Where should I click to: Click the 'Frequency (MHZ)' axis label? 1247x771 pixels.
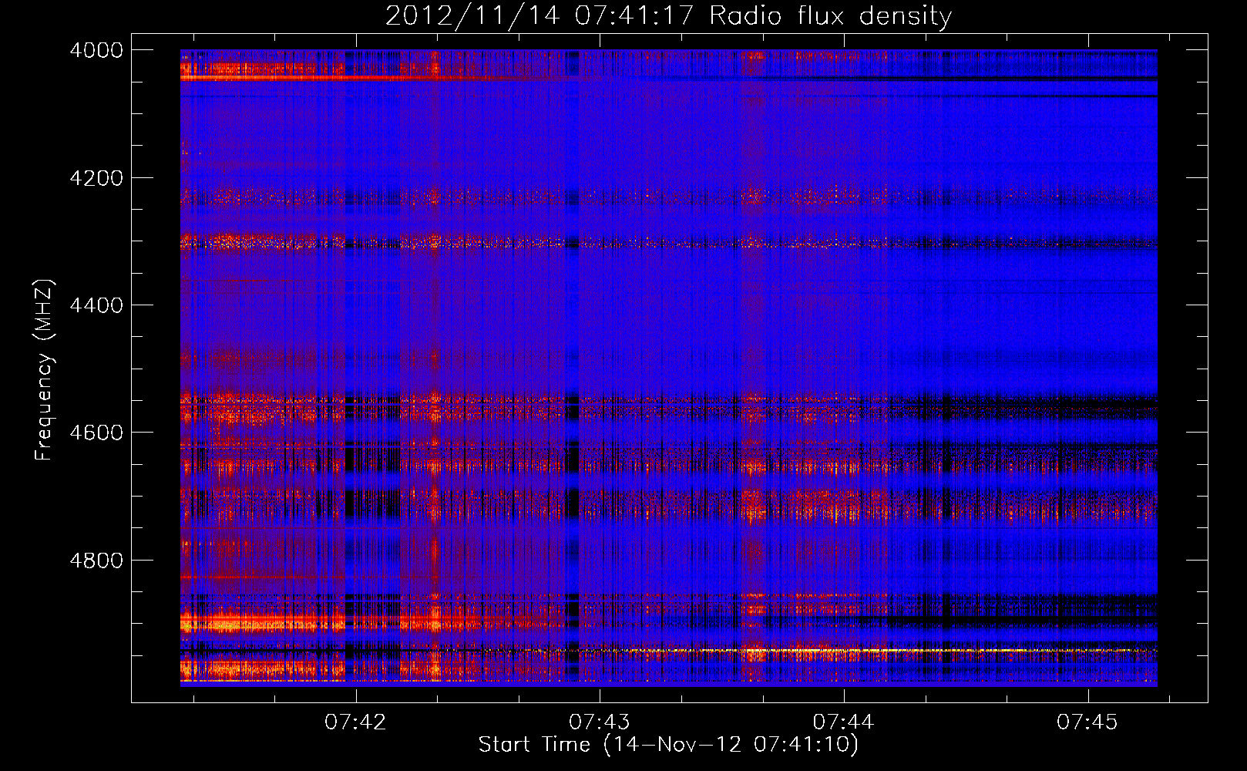click(x=44, y=370)
